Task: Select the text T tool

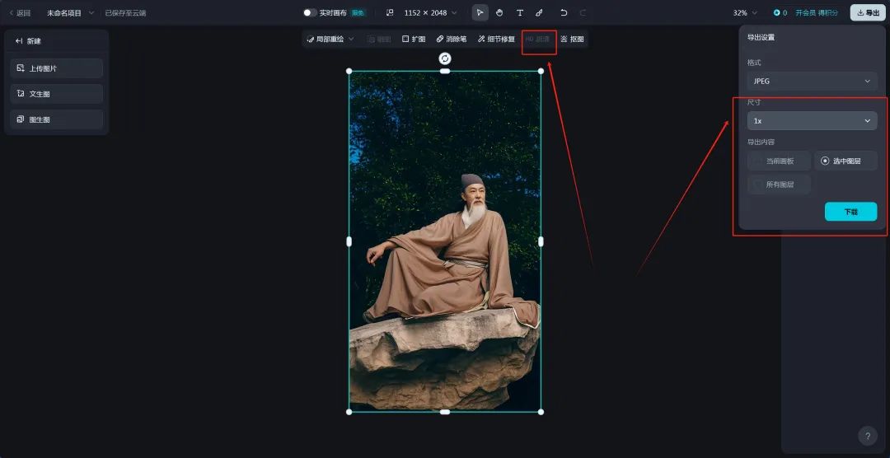Action: click(x=519, y=12)
